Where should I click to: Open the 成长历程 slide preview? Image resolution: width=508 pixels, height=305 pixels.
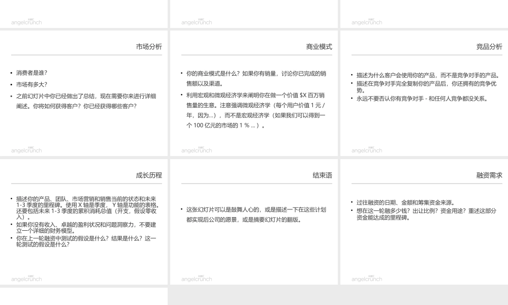coord(85,222)
